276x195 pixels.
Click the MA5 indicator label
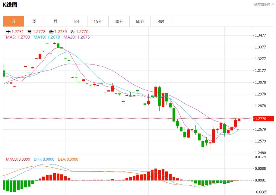[x=18, y=37]
